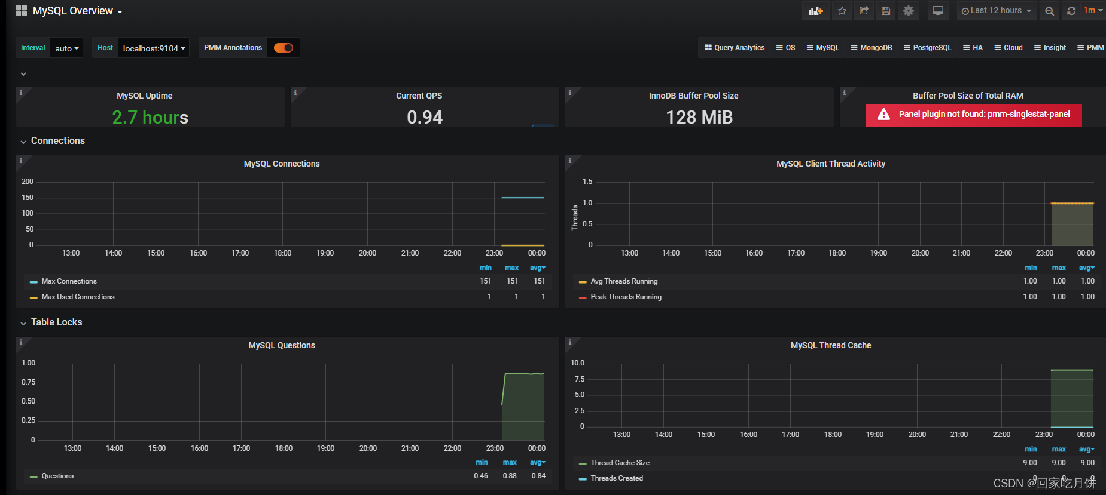Click the Buffer Pool Size of Total RAM title
Screen dimensions: 1106x495
point(968,96)
